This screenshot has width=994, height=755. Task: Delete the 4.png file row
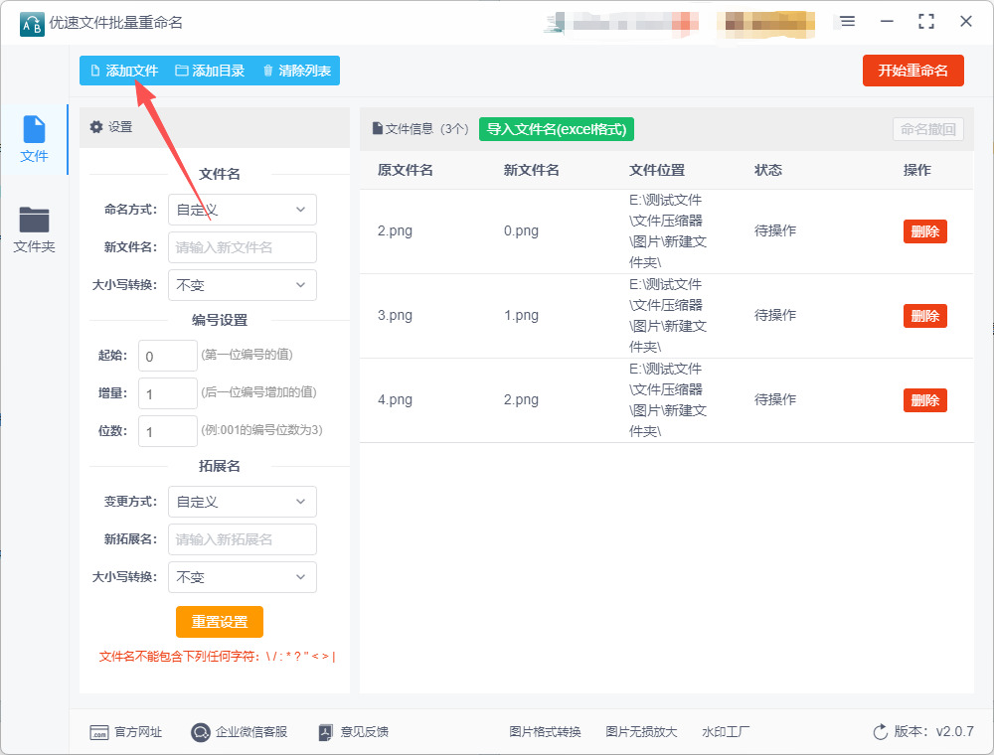tap(924, 400)
